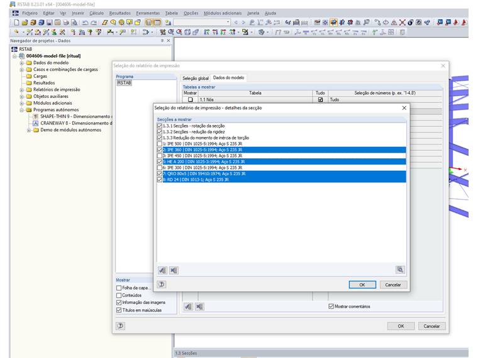This screenshot has width=478, height=358.
Task: Uncheck the 5: HE A 200 section checkbox
Action: click(x=159, y=161)
